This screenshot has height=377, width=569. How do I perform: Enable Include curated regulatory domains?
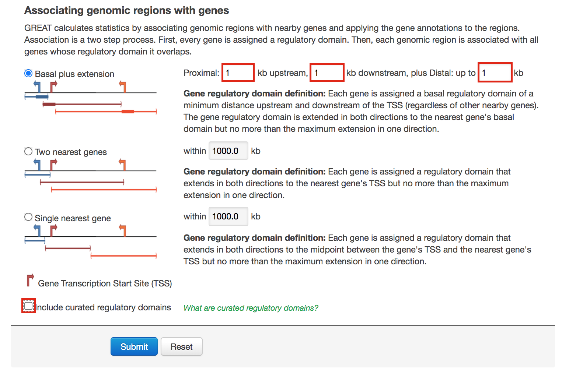[x=28, y=306]
